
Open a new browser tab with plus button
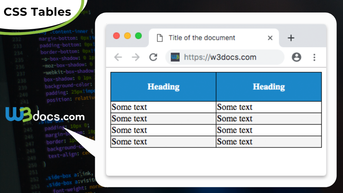pyautogui.click(x=291, y=37)
